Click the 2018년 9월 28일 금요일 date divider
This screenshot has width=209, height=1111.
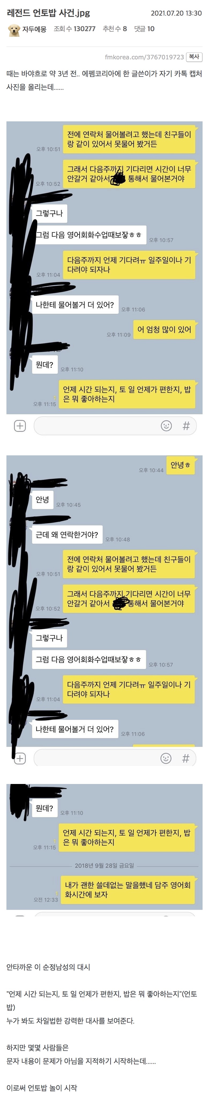pyautogui.click(x=104, y=866)
